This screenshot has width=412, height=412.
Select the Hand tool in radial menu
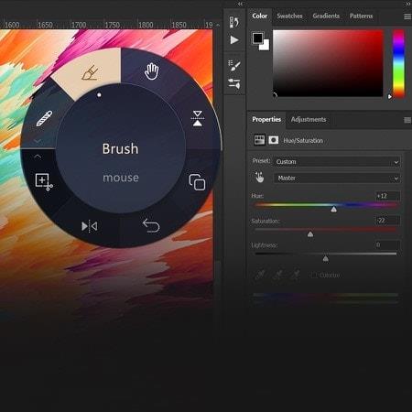[x=152, y=71]
